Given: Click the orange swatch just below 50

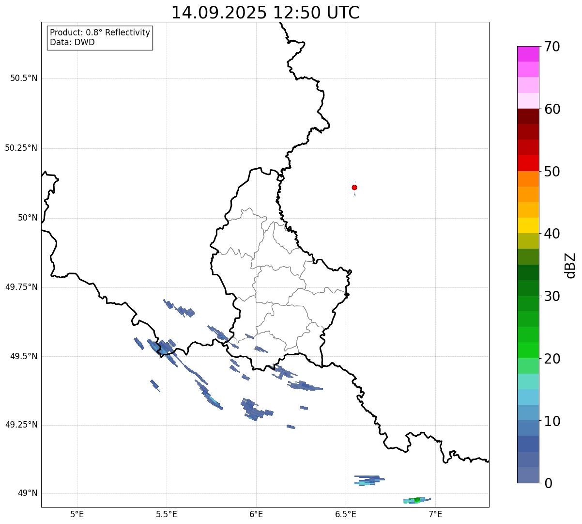Looking at the screenshot, I should (528, 179).
